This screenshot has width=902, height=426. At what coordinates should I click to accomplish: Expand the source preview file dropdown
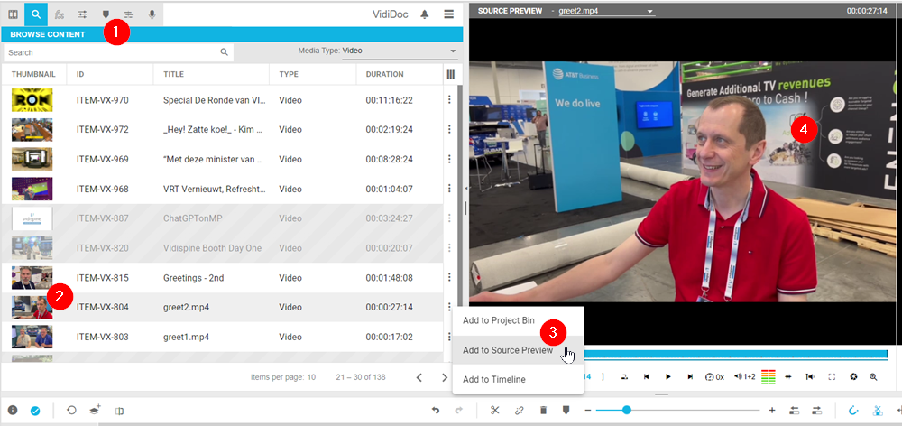pyautogui.click(x=649, y=11)
